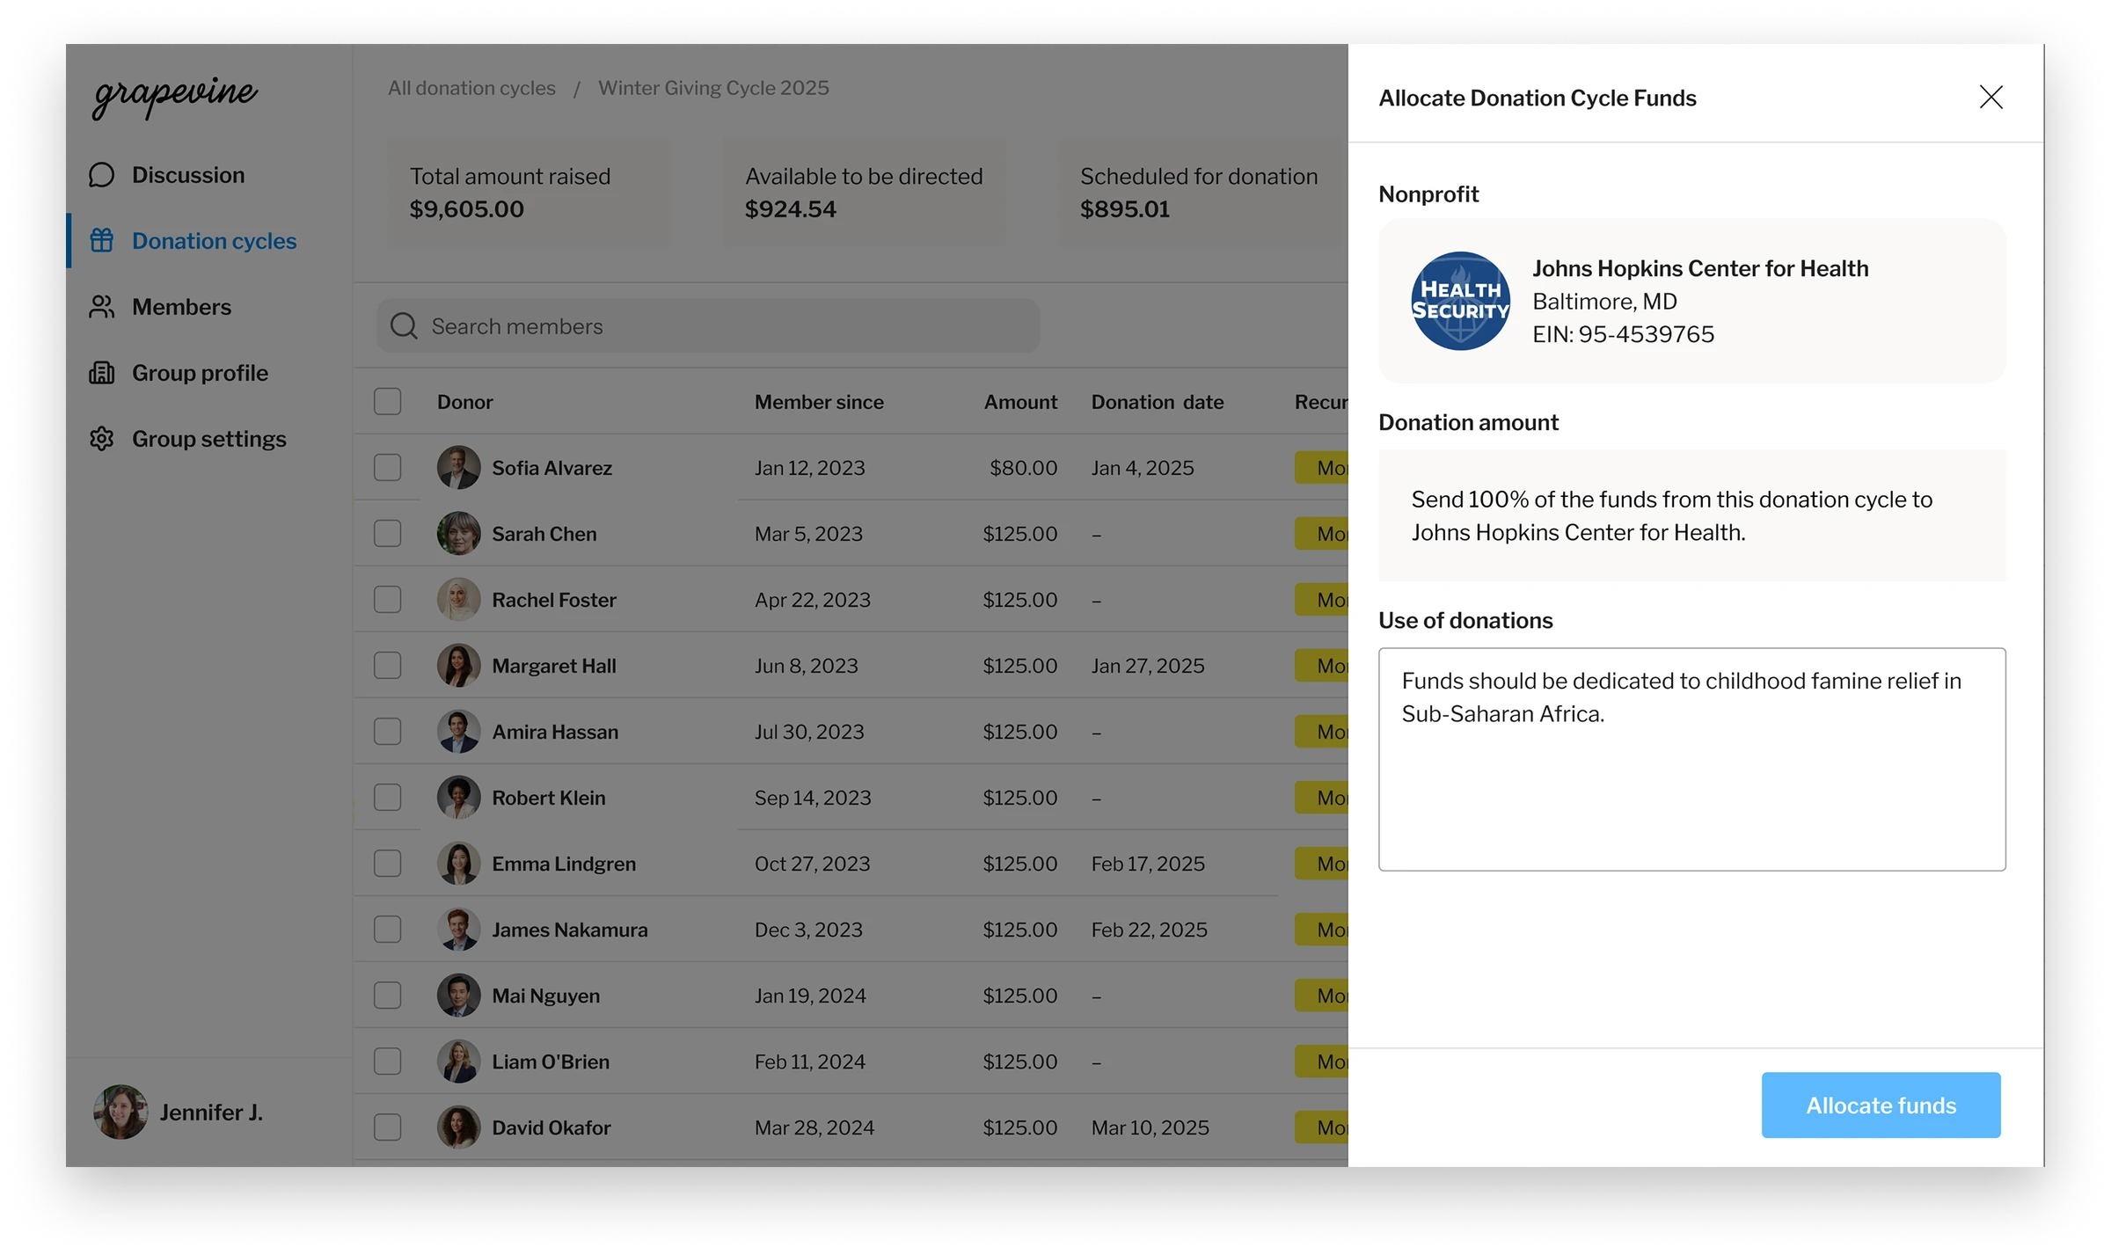Screen dimensions: 2111x1255
Task: Close the Allocate Donation Cycle Funds panel
Action: coord(1991,97)
